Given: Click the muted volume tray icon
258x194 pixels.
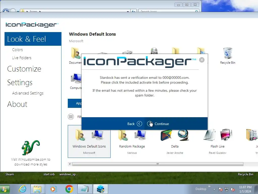Looking at the screenshot, I should pyautogui.click(x=233, y=189).
